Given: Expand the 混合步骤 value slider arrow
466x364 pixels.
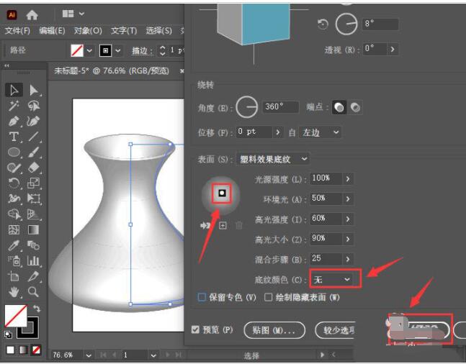Looking at the screenshot, I should click(348, 259).
